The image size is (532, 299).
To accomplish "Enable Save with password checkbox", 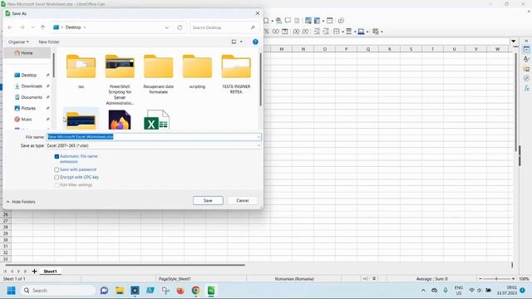I will (x=57, y=169).
